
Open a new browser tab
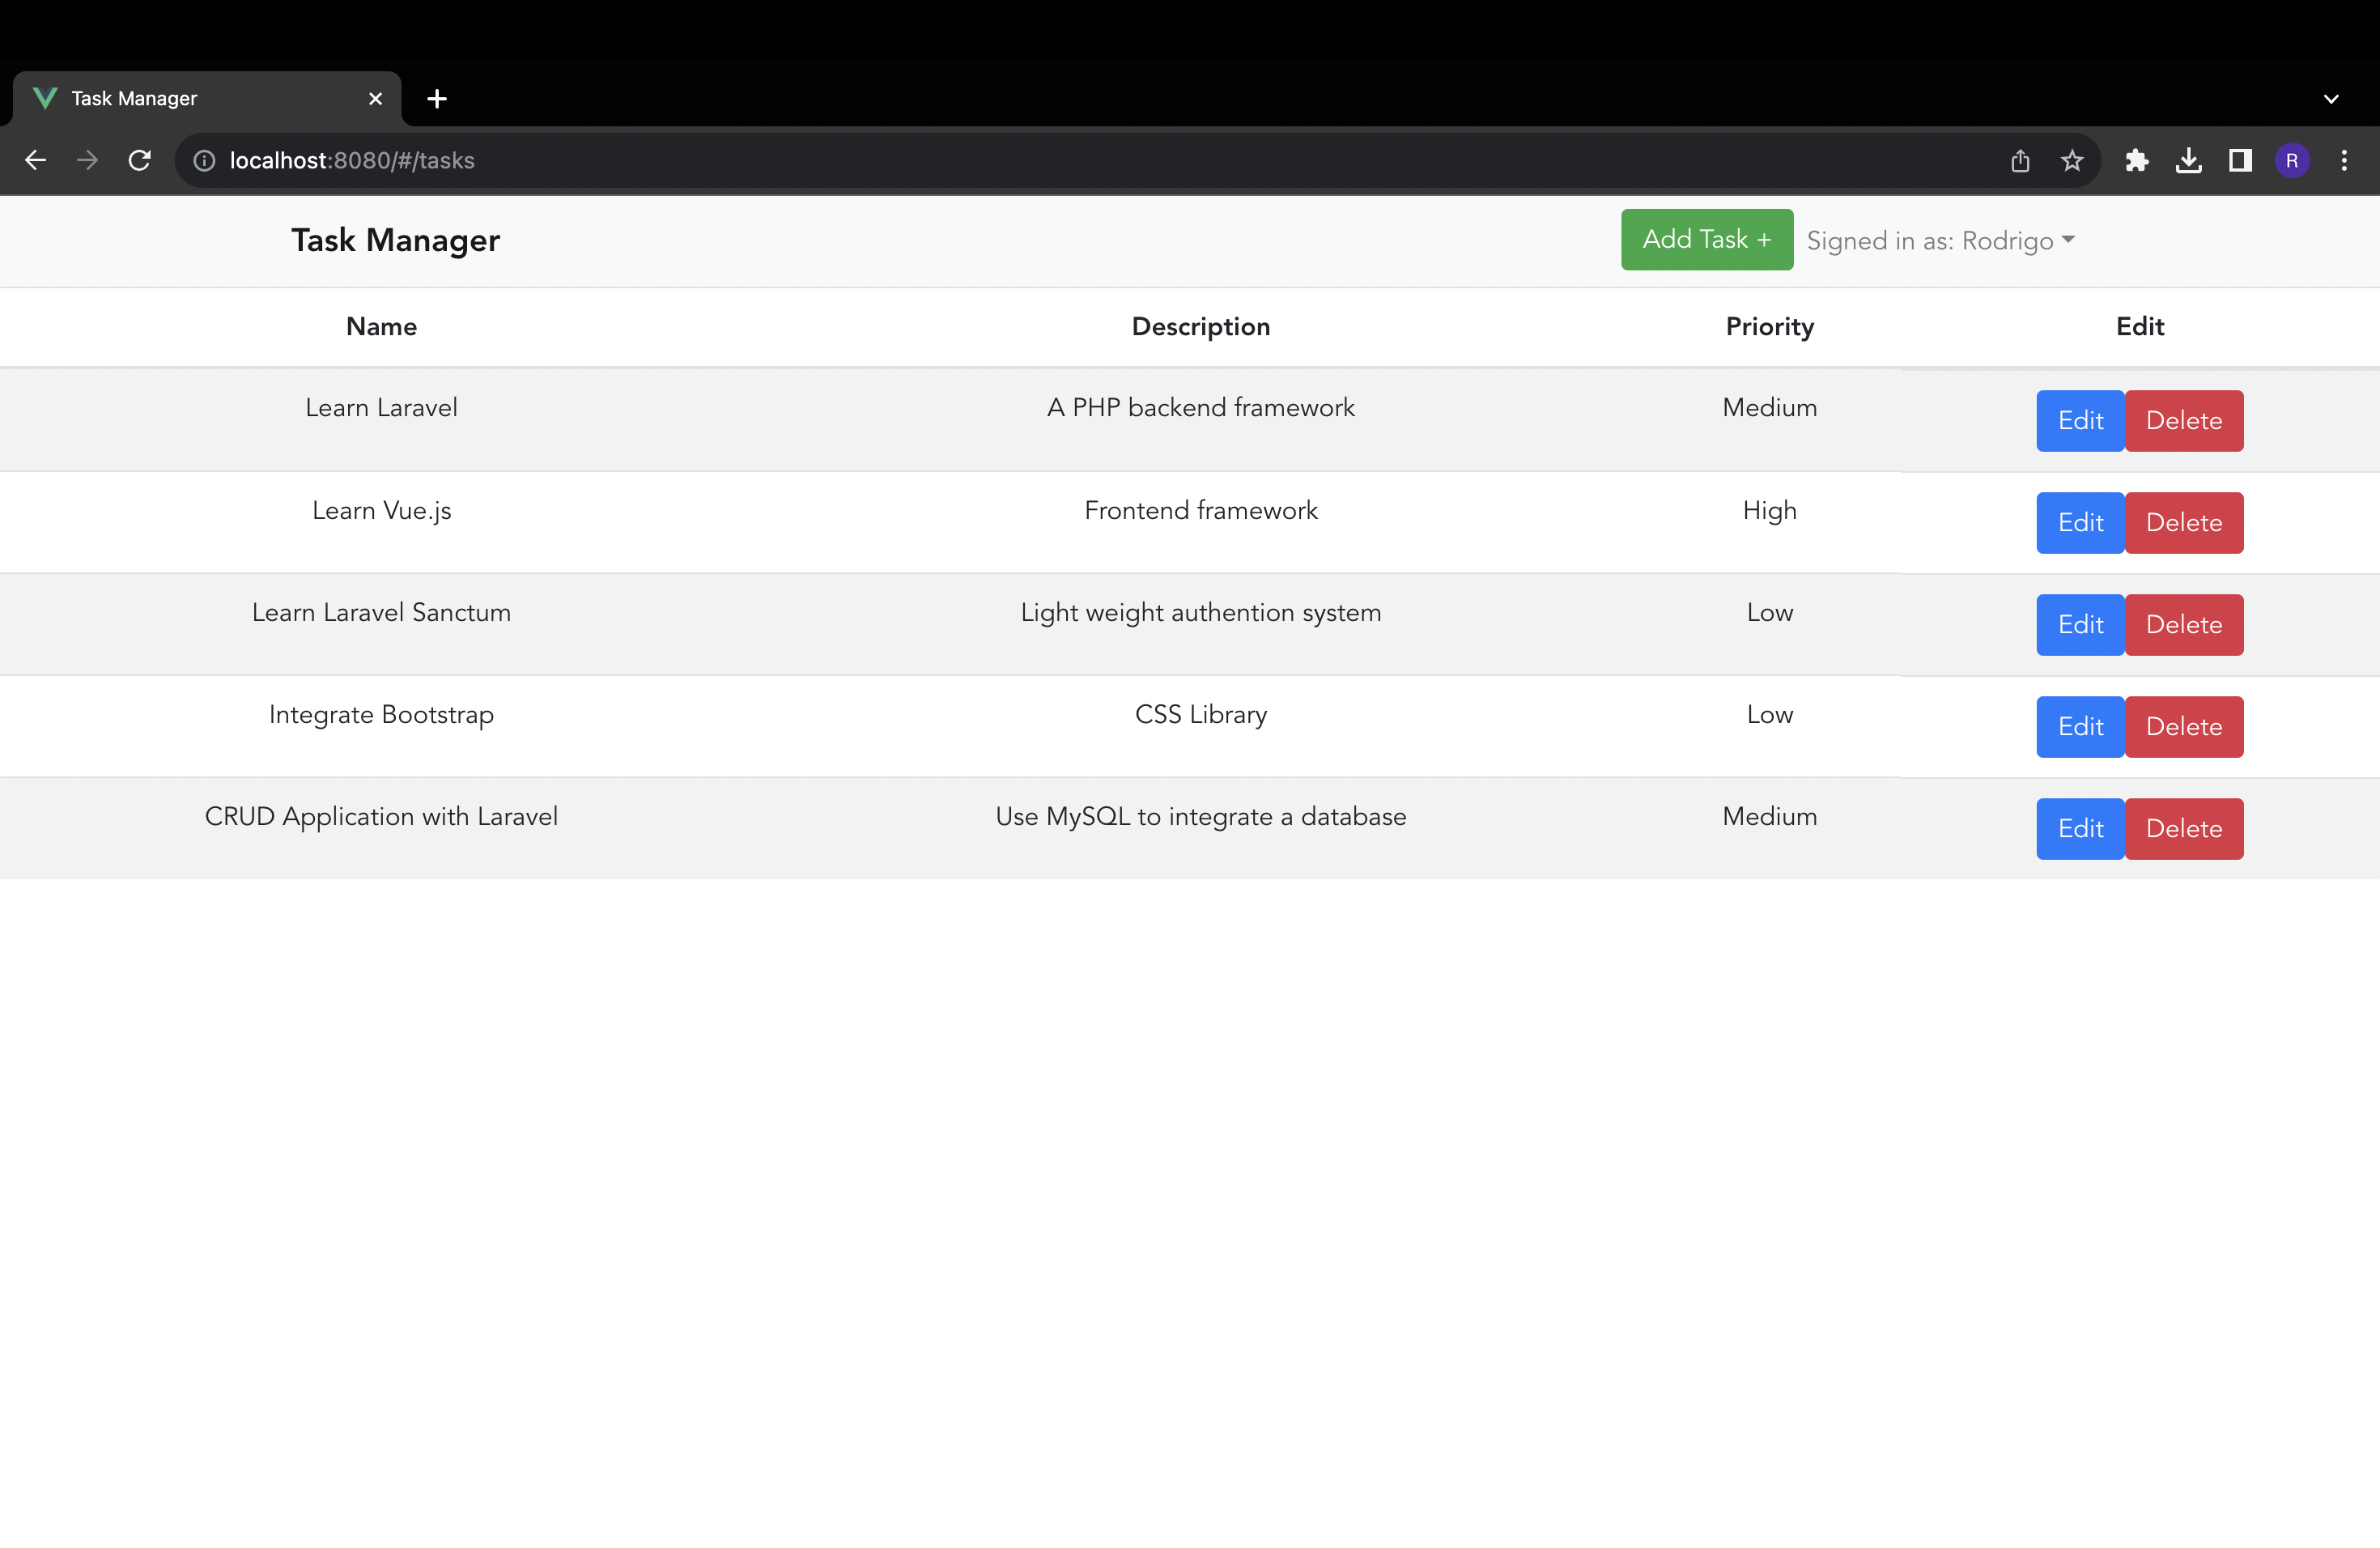437,99
